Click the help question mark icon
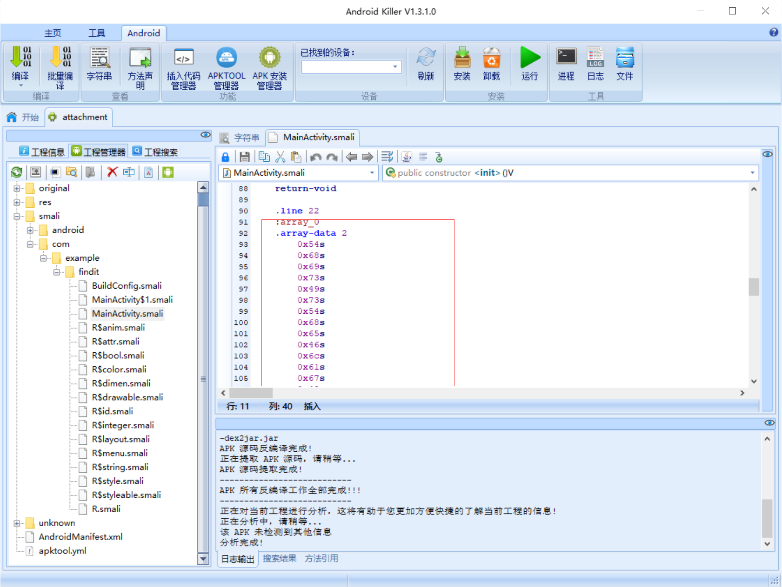The height and width of the screenshot is (587, 782). pos(774,32)
